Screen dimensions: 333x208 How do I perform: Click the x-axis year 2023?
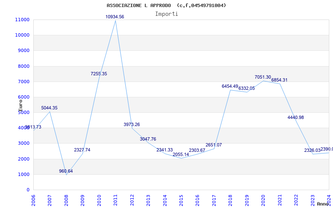(313, 200)
